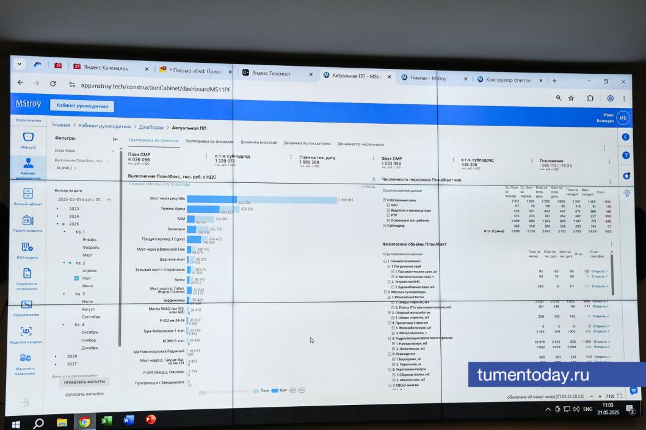The image size is (646, 430).
Task: Open the notifications bell icon
Action: pos(626,176)
